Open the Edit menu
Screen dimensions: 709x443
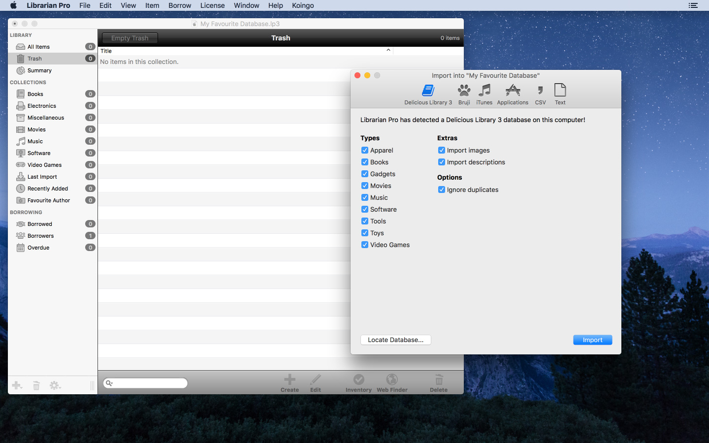105,5
